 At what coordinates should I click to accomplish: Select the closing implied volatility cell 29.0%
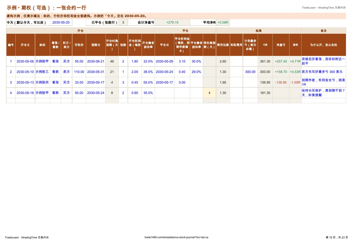[x=196, y=72]
